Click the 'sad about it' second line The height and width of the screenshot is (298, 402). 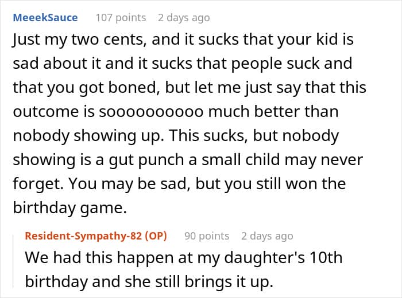click(183, 64)
